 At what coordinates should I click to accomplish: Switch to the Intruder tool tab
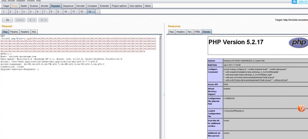(45, 6)
